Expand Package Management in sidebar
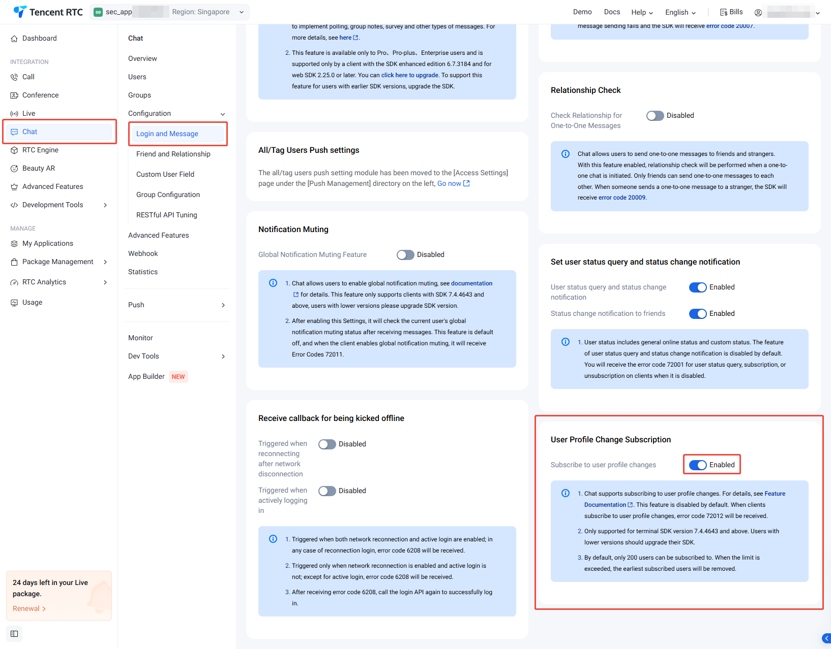The height and width of the screenshot is (649, 831). 105,262
